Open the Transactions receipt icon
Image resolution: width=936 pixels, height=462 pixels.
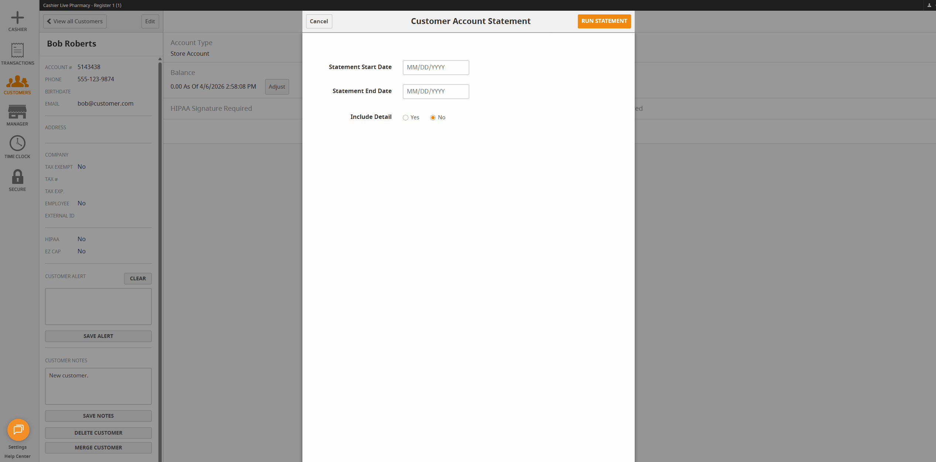tap(17, 50)
